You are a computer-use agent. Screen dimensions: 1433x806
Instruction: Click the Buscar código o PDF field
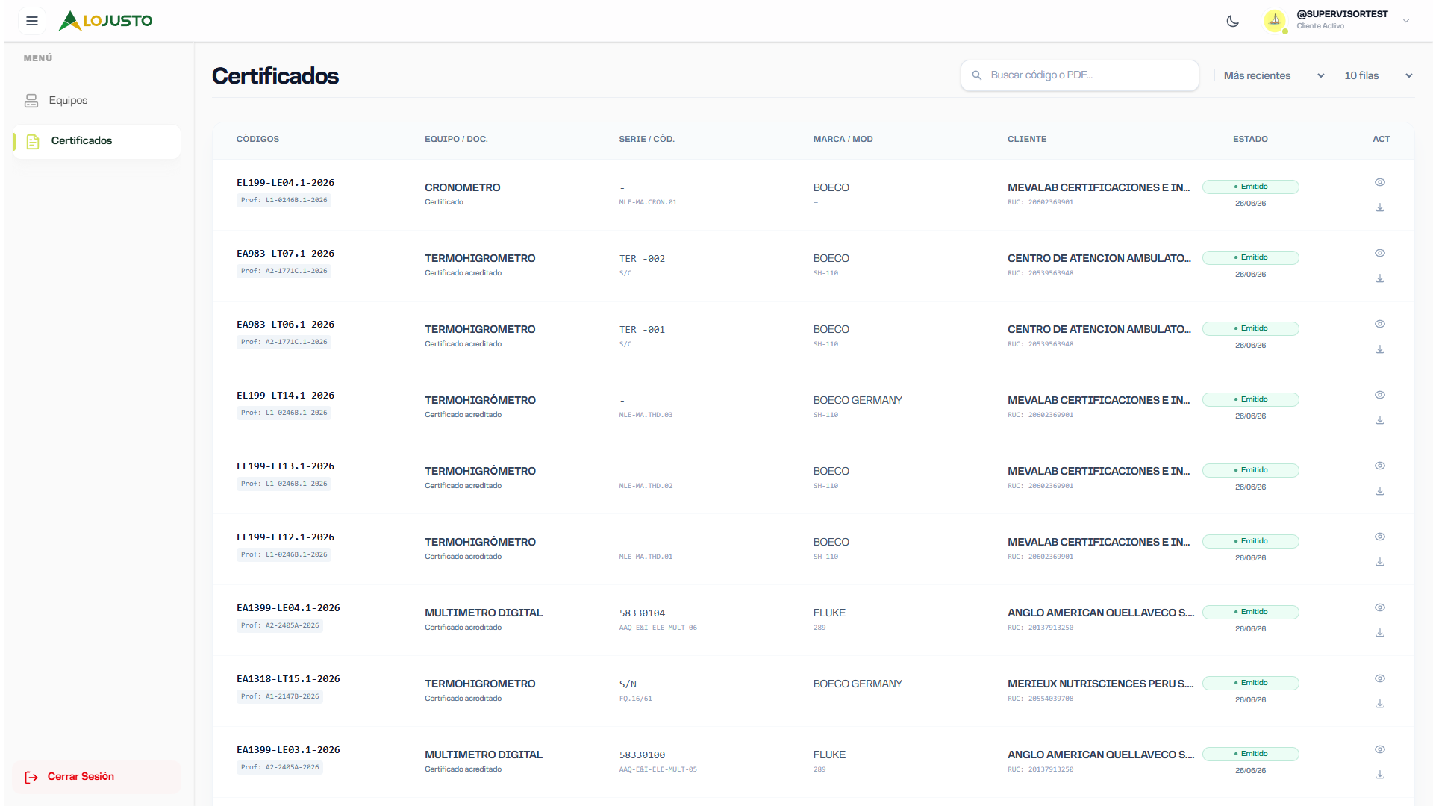tap(1079, 75)
